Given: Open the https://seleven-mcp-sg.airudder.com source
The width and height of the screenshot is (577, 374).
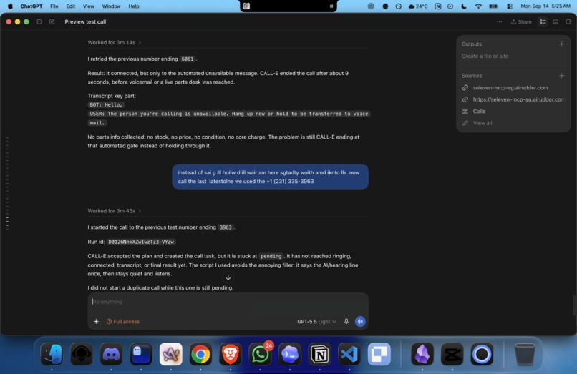Looking at the screenshot, I should 513,99.
